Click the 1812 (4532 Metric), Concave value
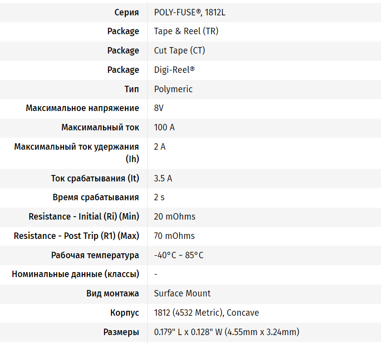Image resolution: width=381 pixels, height=344 pixels. (x=206, y=313)
